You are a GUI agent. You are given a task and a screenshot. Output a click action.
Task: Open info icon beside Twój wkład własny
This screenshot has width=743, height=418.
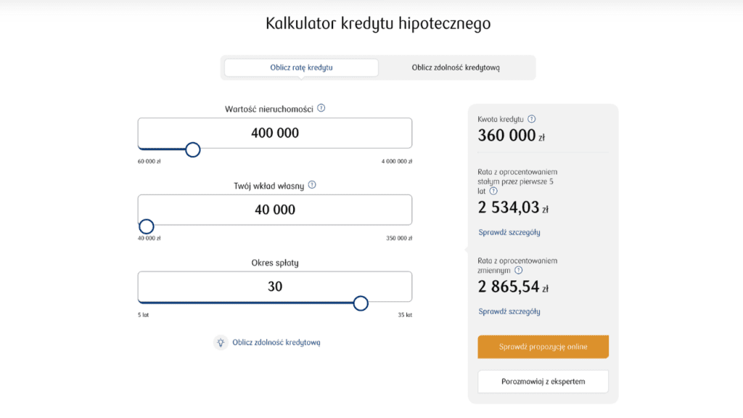point(312,185)
